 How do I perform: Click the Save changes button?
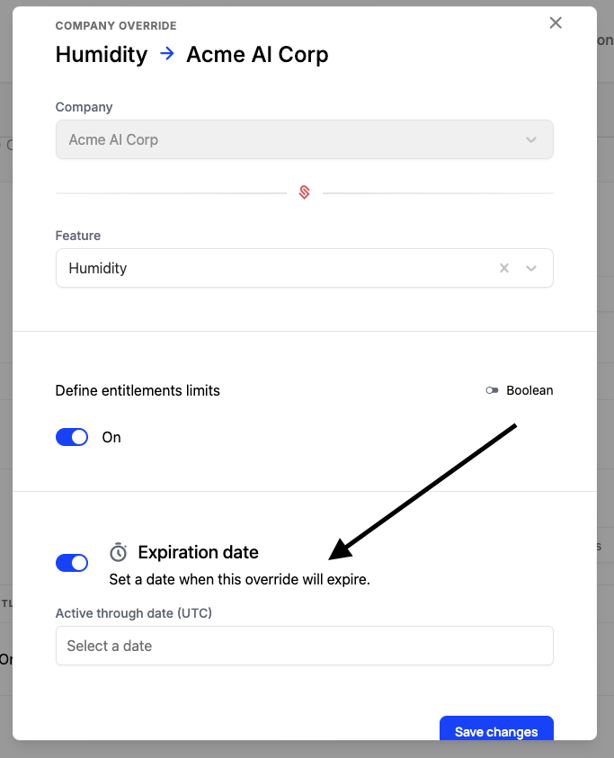coord(496,731)
